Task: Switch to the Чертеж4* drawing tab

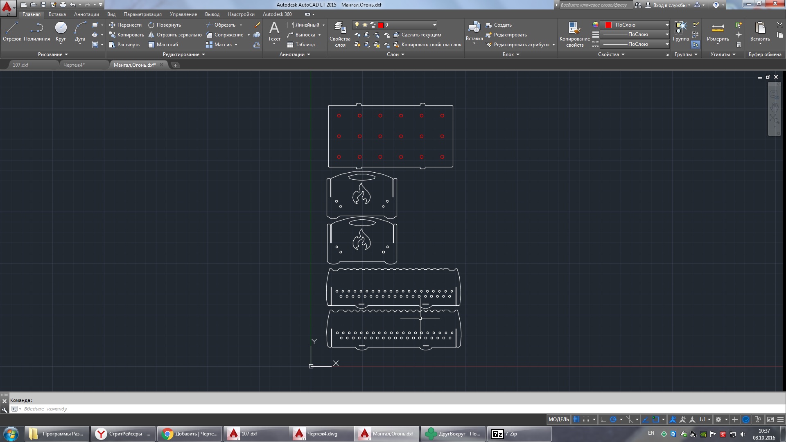Action: coord(74,65)
